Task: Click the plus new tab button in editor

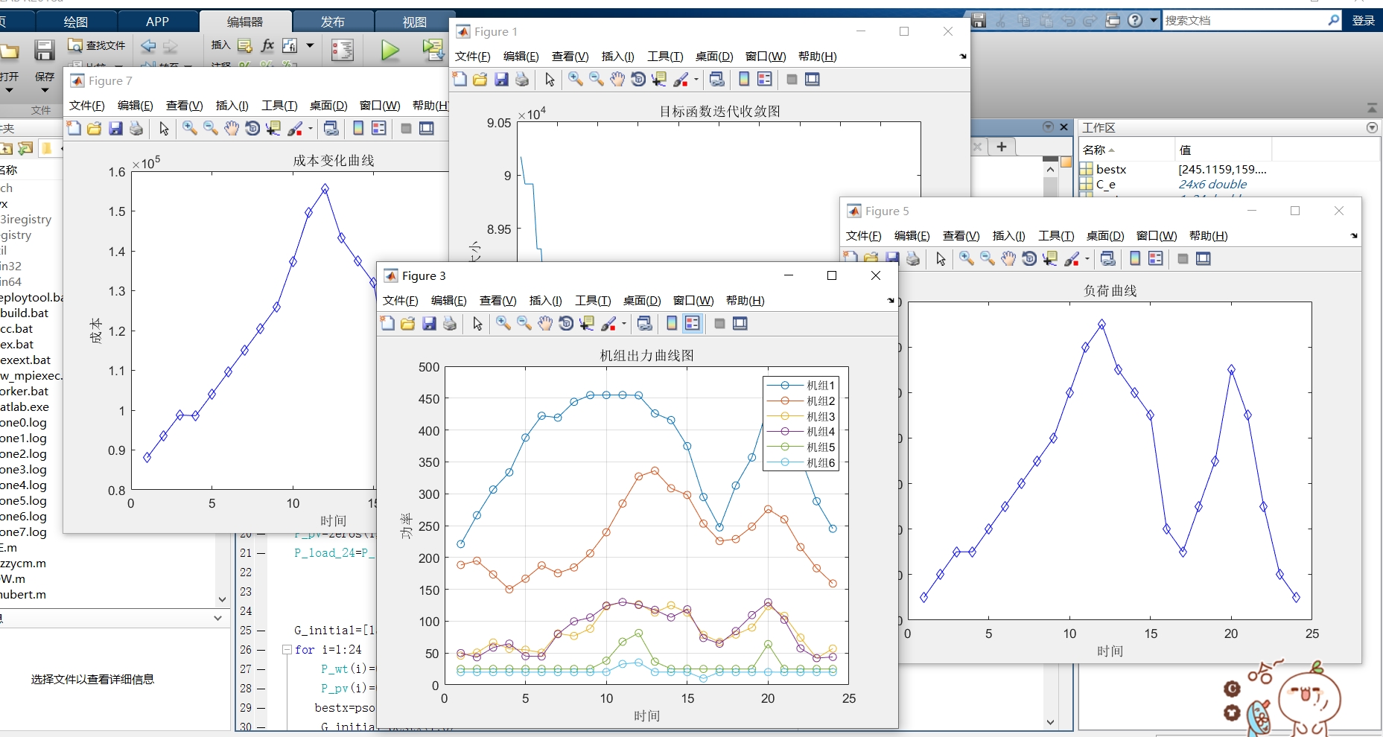Action: point(1002,147)
